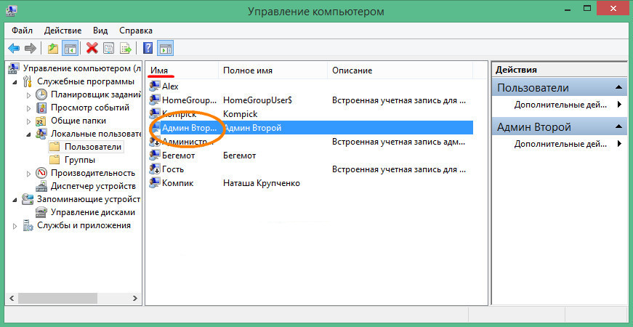Click the window title bar system icon
Image resolution: width=633 pixels, height=327 pixels.
10,9
